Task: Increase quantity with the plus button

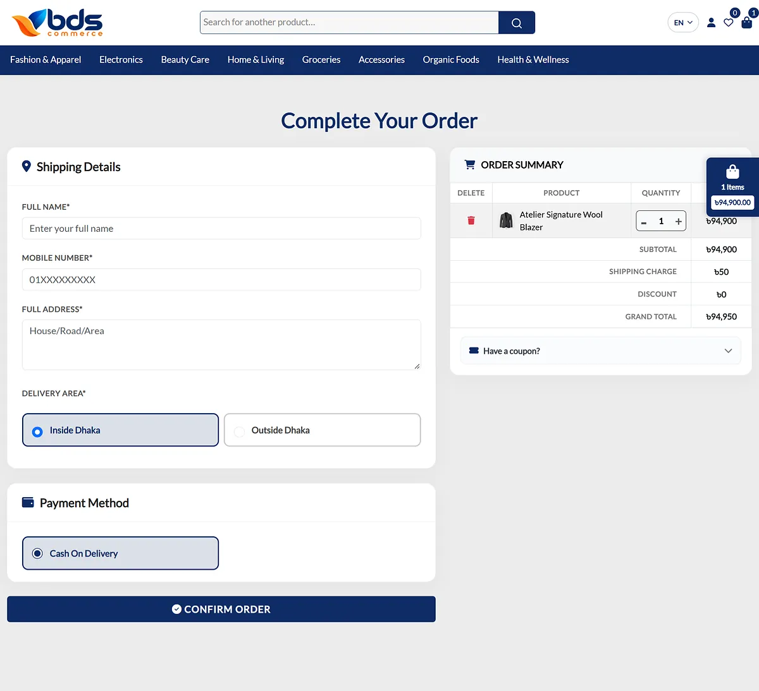Action: pyautogui.click(x=678, y=222)
